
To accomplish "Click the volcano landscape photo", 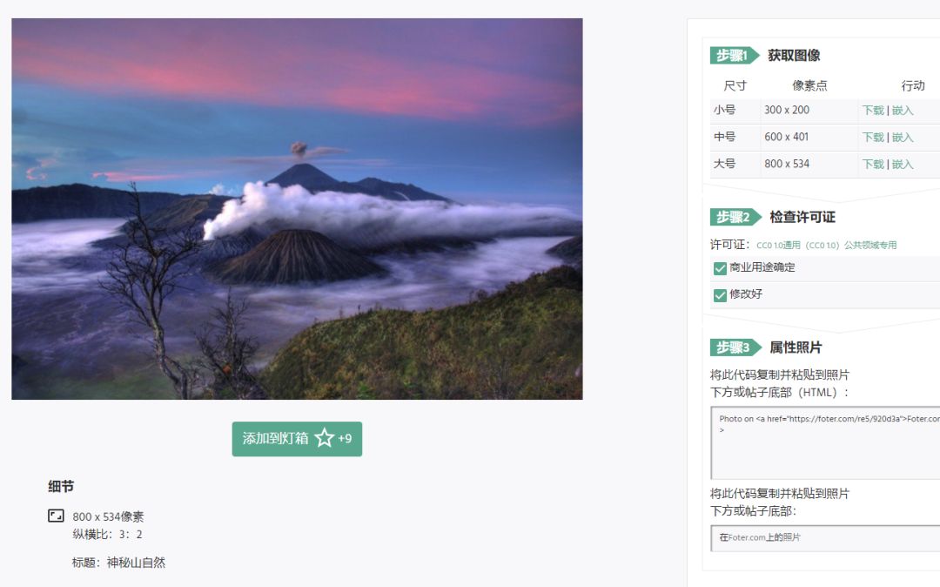I will point(297,209).
